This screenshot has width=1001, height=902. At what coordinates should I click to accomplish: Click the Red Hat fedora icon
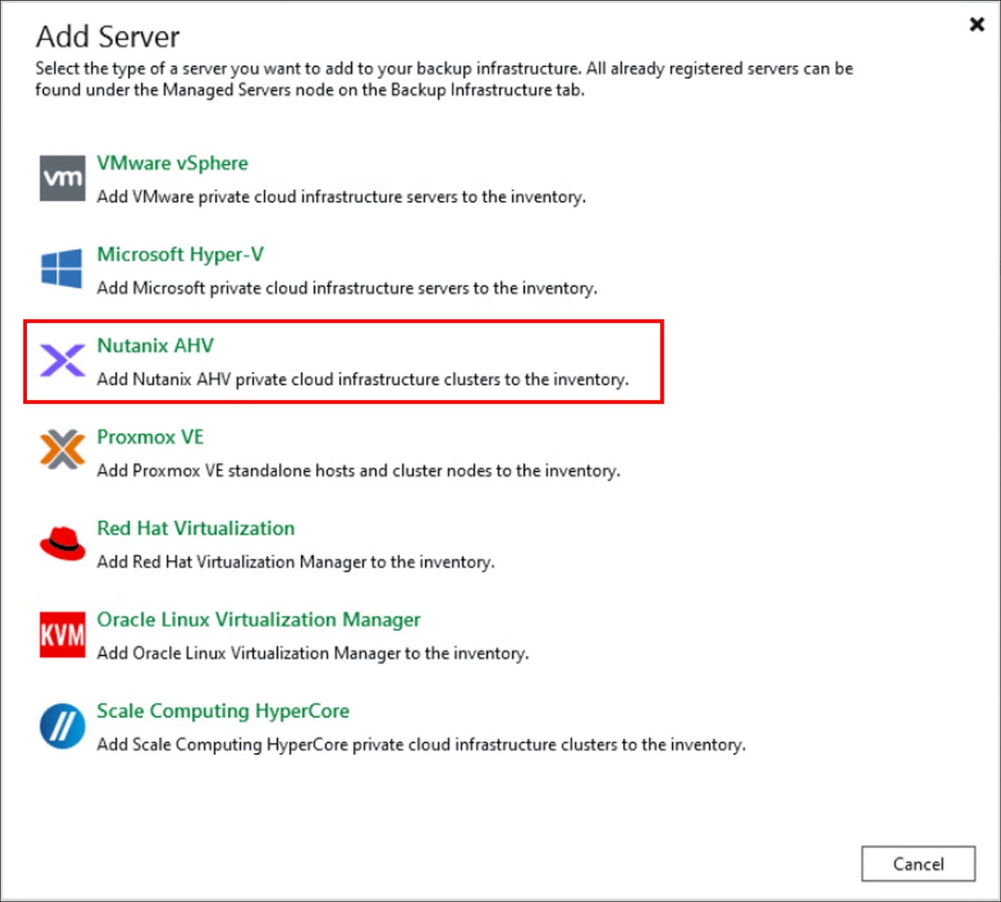pos(62,543)
